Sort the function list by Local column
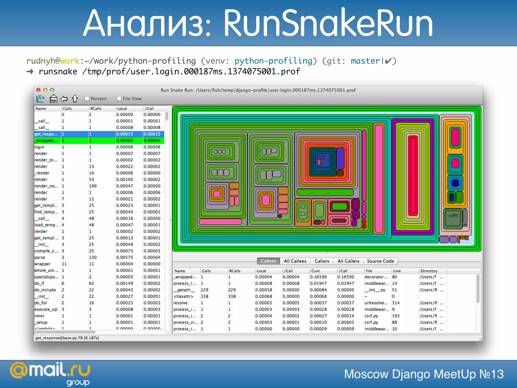The height and width of the screenshot is (388, 517). (122, 108)
